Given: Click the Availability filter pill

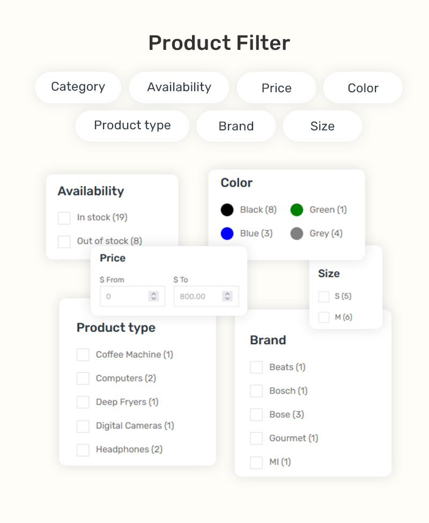Looking at the screenshot, I should 179,87.
